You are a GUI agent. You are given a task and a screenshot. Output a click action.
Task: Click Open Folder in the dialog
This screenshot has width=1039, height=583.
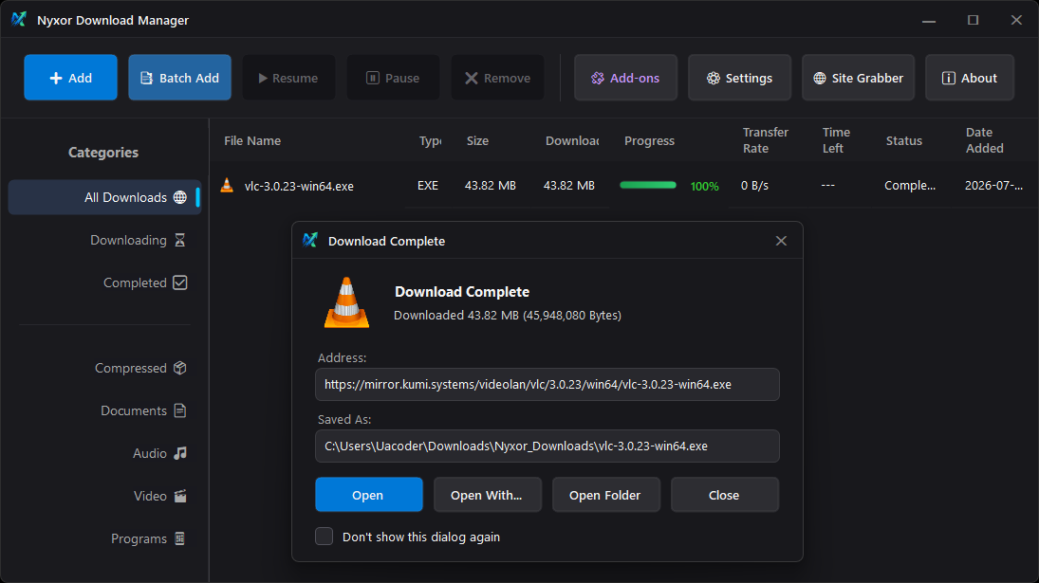(x=605, y=495)
